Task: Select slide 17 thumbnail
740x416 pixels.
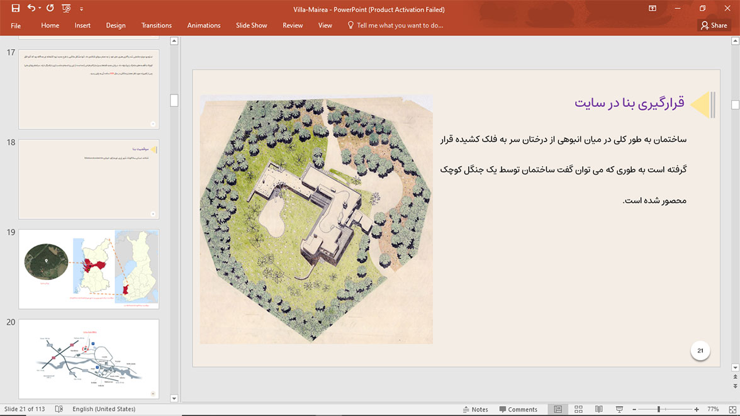Action: click(89, 89)
